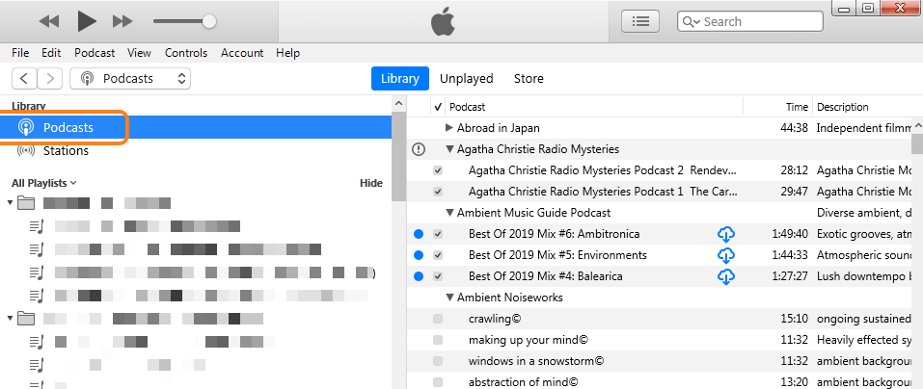Image resolution: width=923 pixels, height=389 pixels.
Task: Download Best Of 2019 Mix #4: Balearica
Action: (x=726, y=276)
